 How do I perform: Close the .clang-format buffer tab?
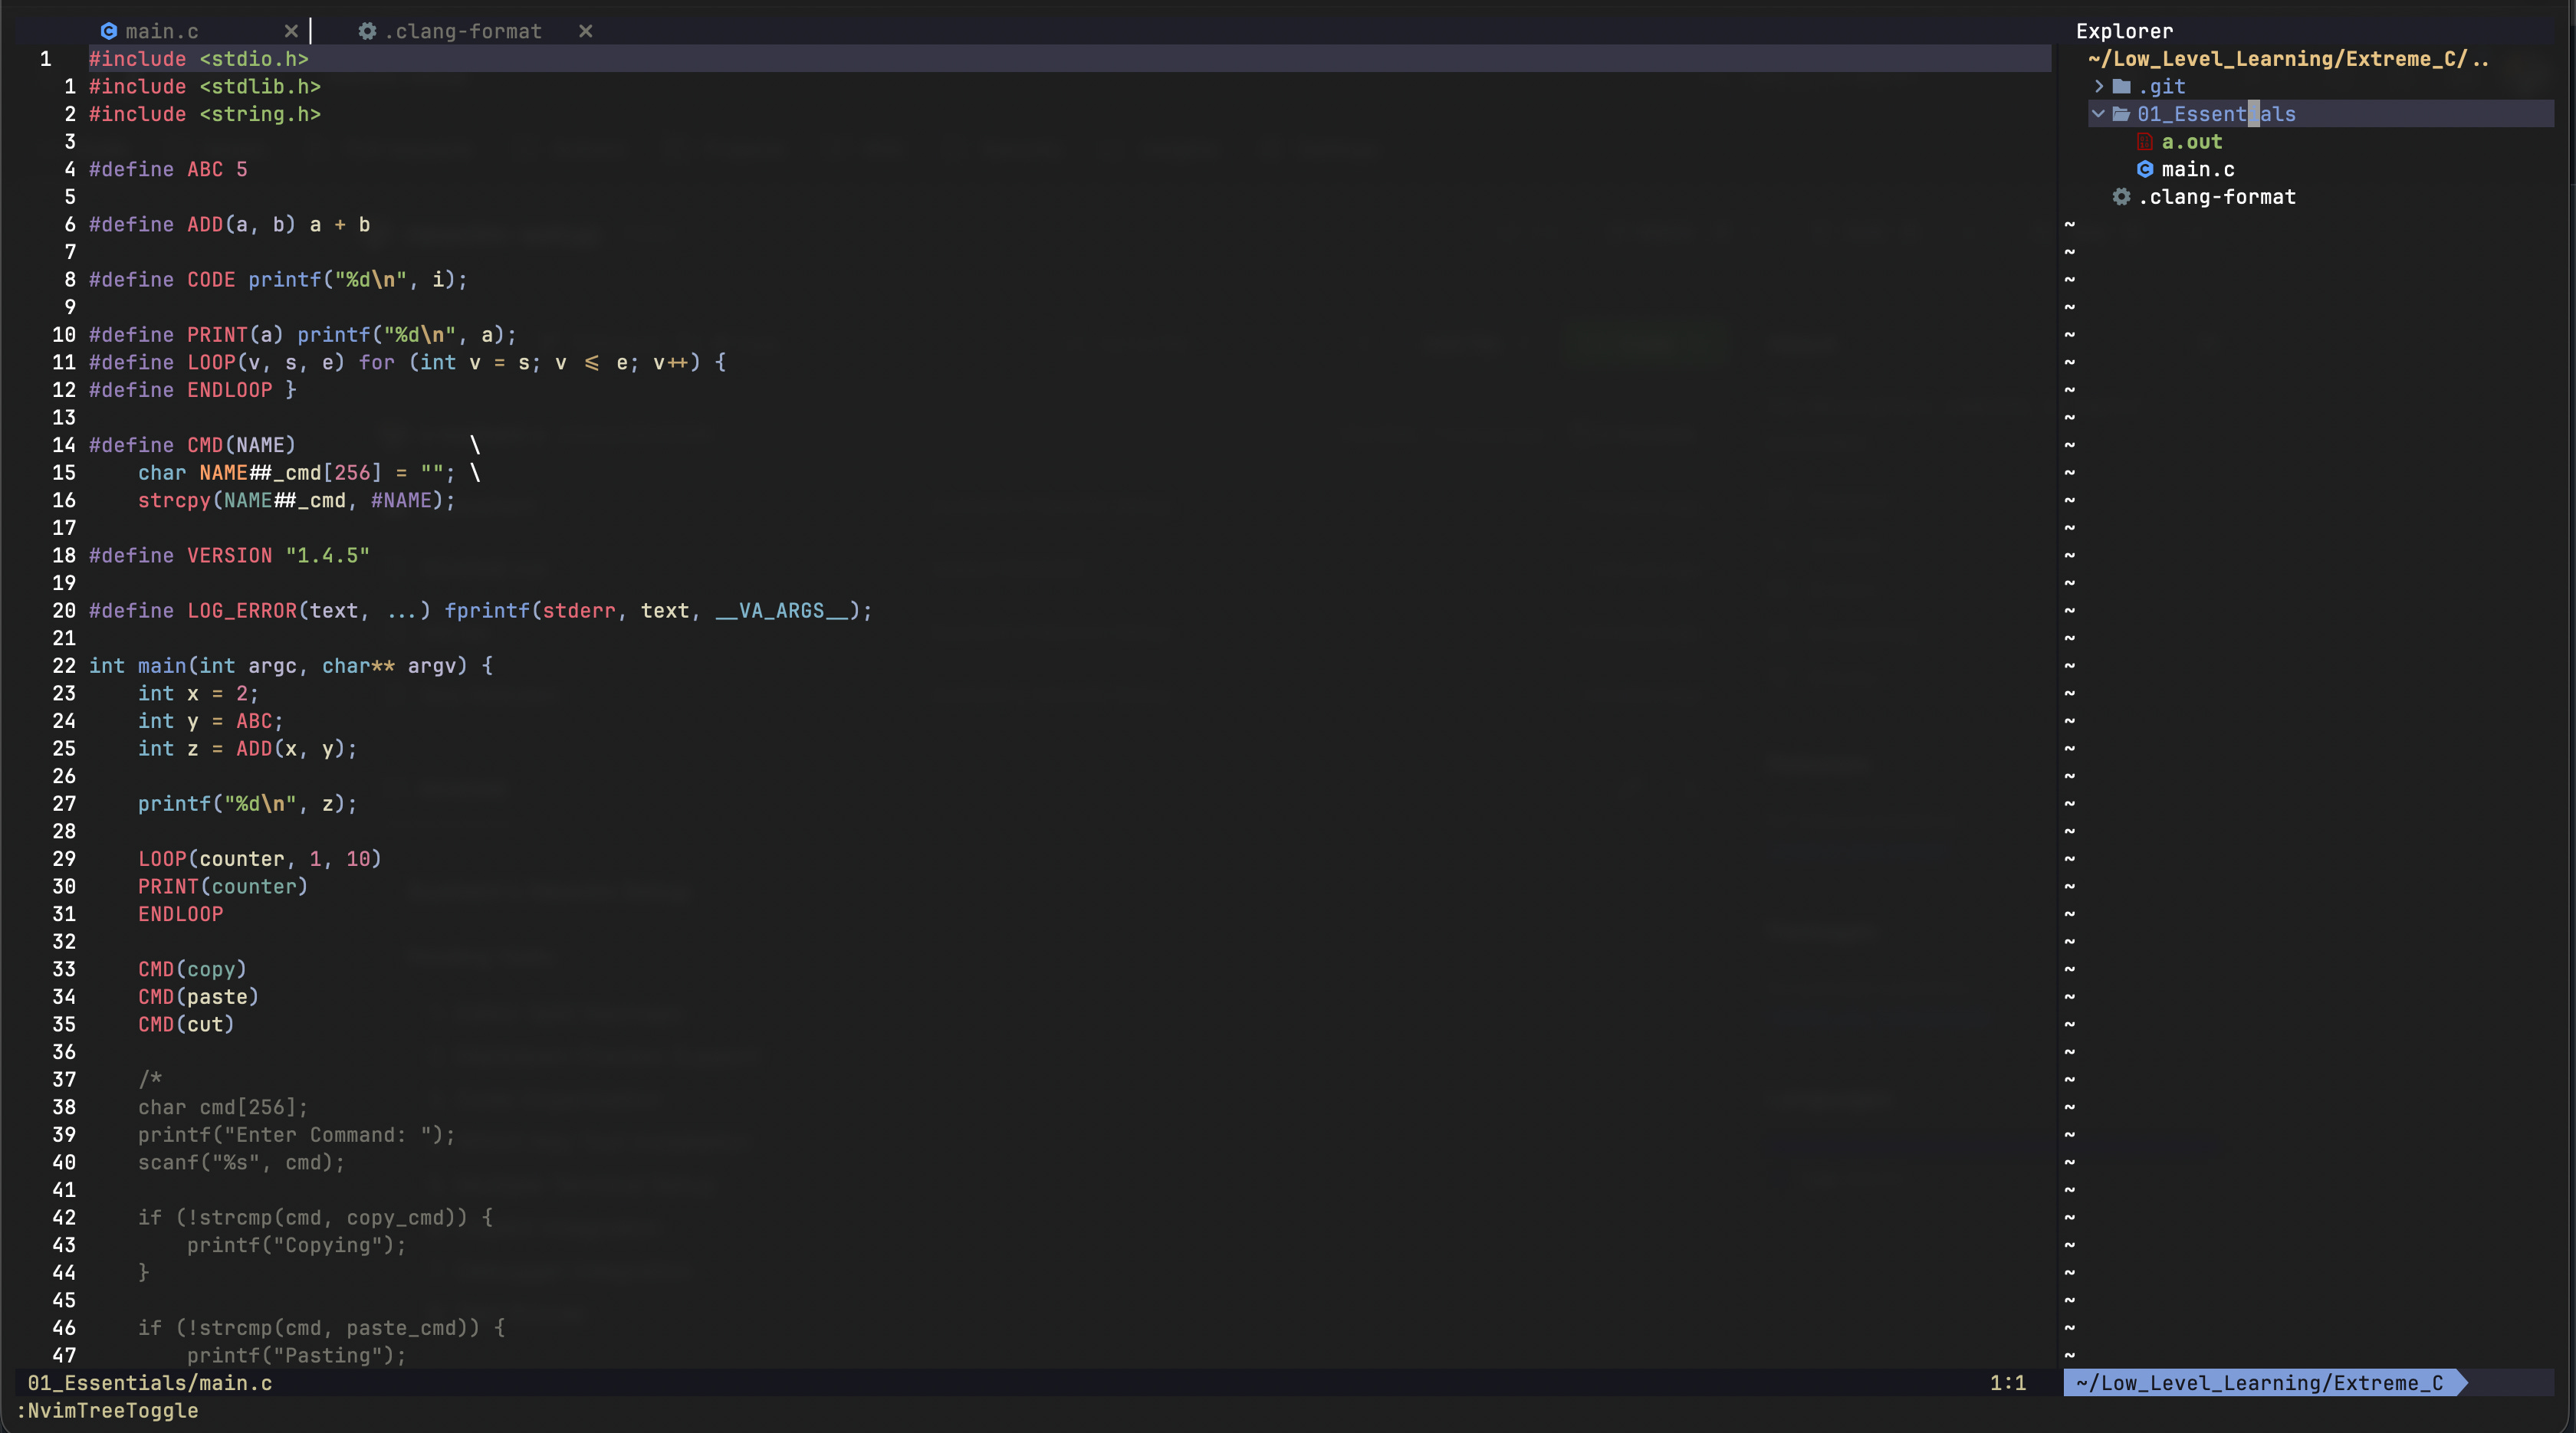pos(586,31)
